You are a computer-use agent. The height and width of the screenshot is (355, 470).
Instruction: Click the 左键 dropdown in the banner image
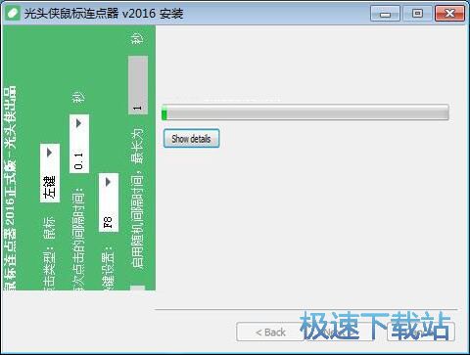tap(50, 173)
